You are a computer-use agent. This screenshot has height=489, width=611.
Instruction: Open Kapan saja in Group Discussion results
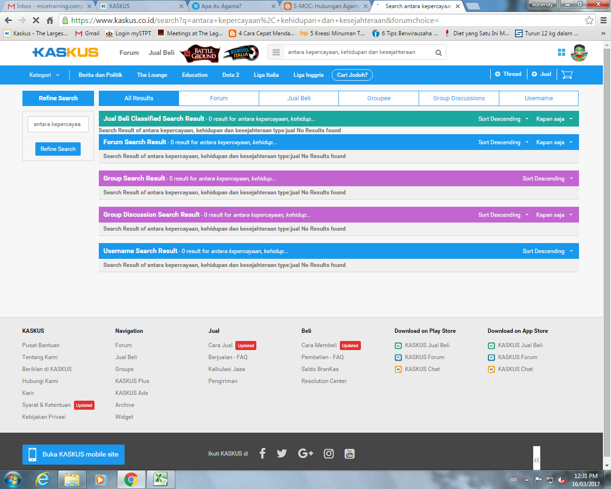click(554, 215)
